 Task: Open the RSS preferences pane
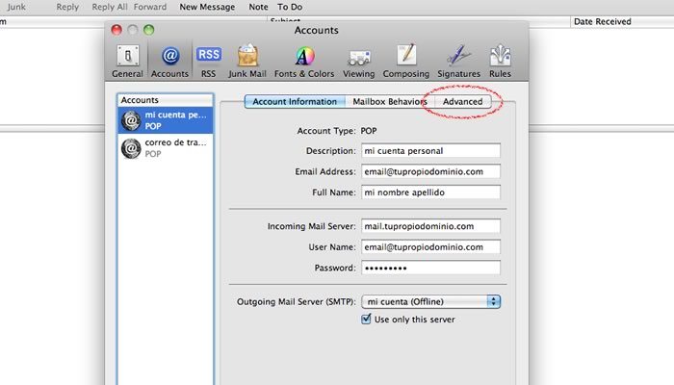point(209,61)
